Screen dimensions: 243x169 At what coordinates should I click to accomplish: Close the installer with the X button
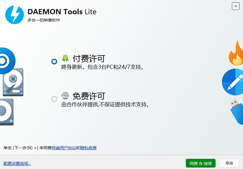click(236, 6)
